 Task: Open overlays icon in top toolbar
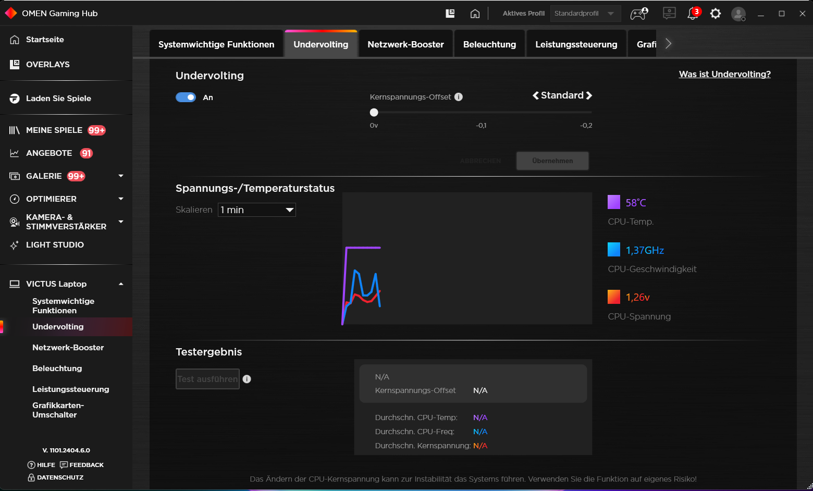tap(450, 14)
